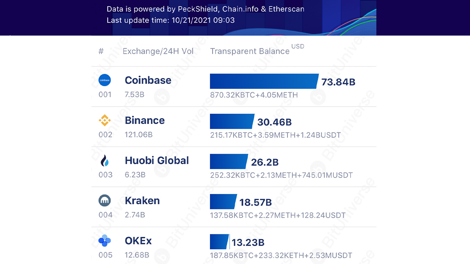Open the Transparent Balance sort header
The width and height of the screenshot is (470, 264).
(250, 51)
